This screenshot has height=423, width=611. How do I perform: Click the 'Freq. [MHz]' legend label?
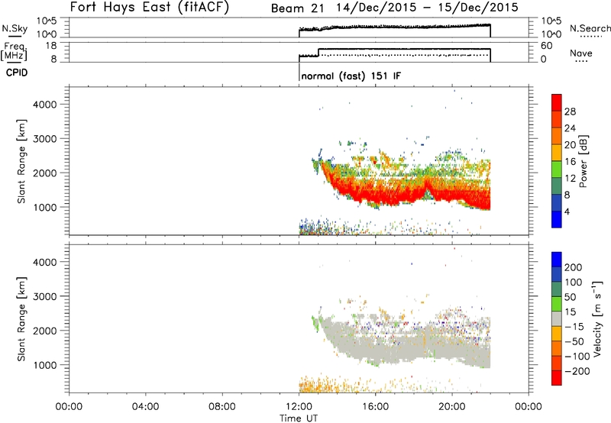pyautogui.click(x=15, y=51)
